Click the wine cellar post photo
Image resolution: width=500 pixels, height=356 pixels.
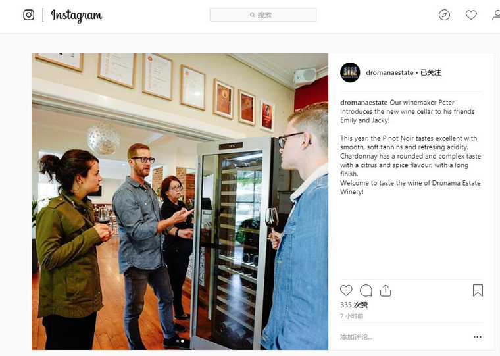point(180,201)
